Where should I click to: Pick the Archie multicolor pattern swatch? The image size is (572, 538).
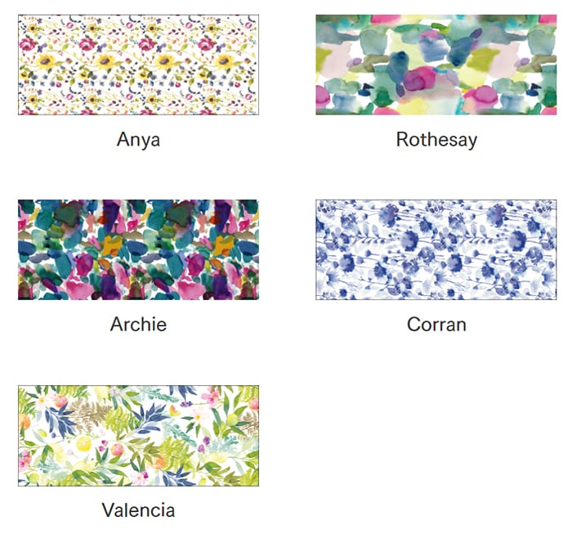[x=138, y=249]
